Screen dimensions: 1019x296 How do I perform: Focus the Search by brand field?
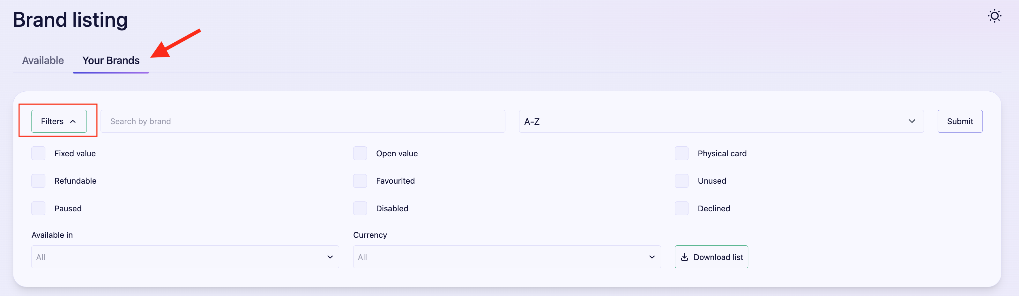coord(303,122)
